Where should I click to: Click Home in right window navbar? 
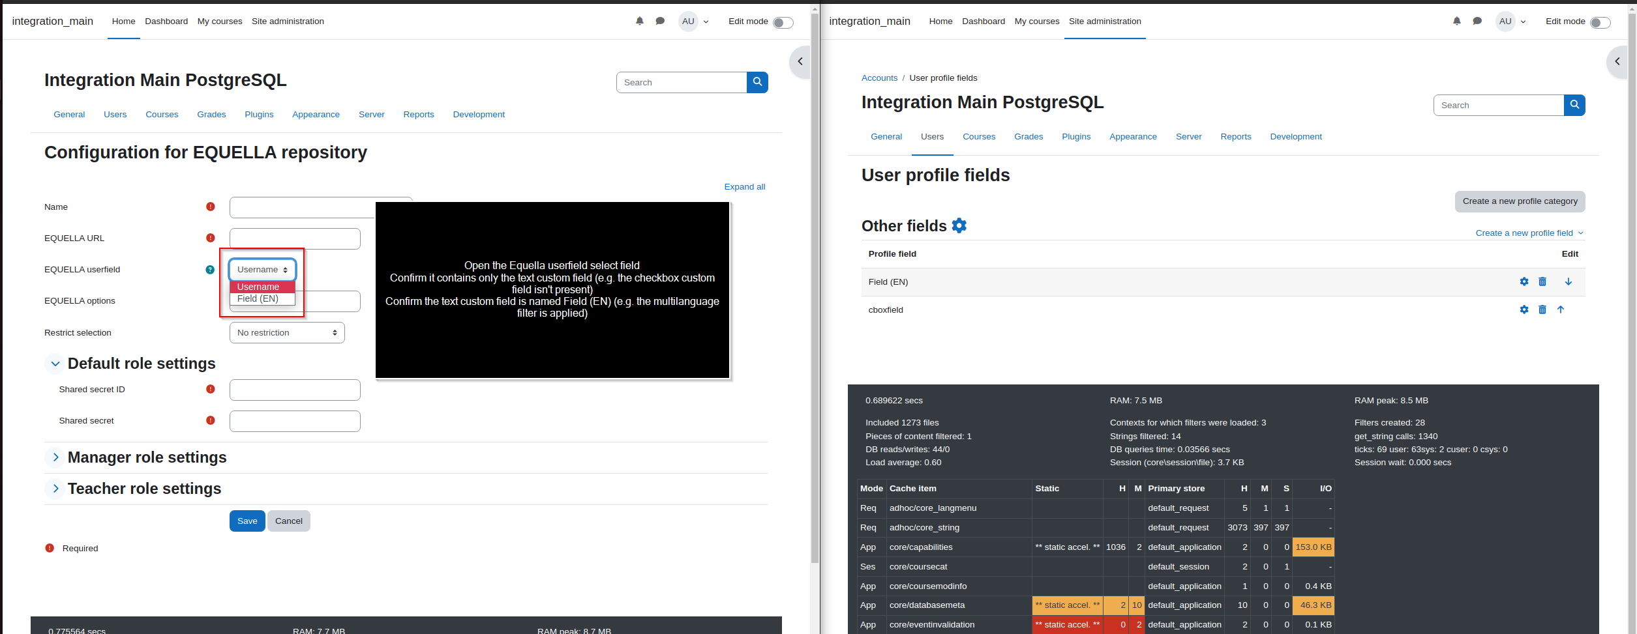[940, 22]
